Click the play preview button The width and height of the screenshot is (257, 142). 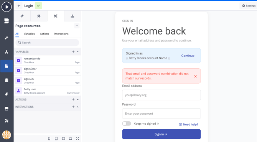click(7, 7)
